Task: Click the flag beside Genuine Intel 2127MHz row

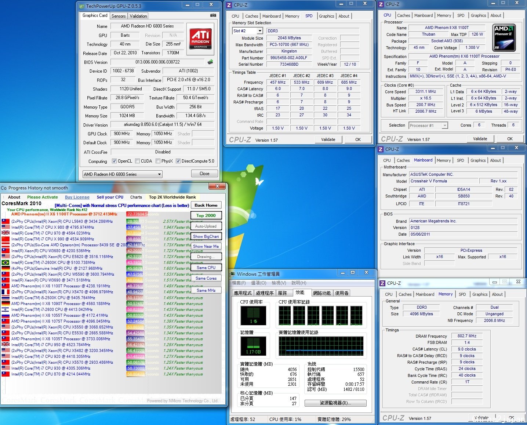Action: point(6,268)
